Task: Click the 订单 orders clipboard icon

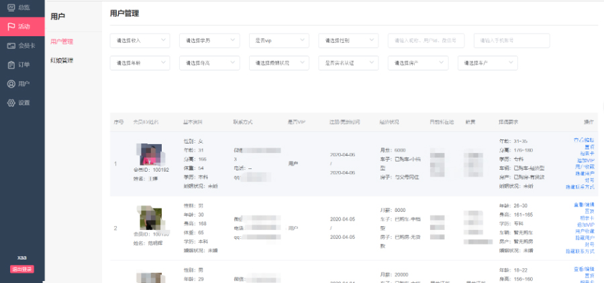Action: click(x=11, y=65)
